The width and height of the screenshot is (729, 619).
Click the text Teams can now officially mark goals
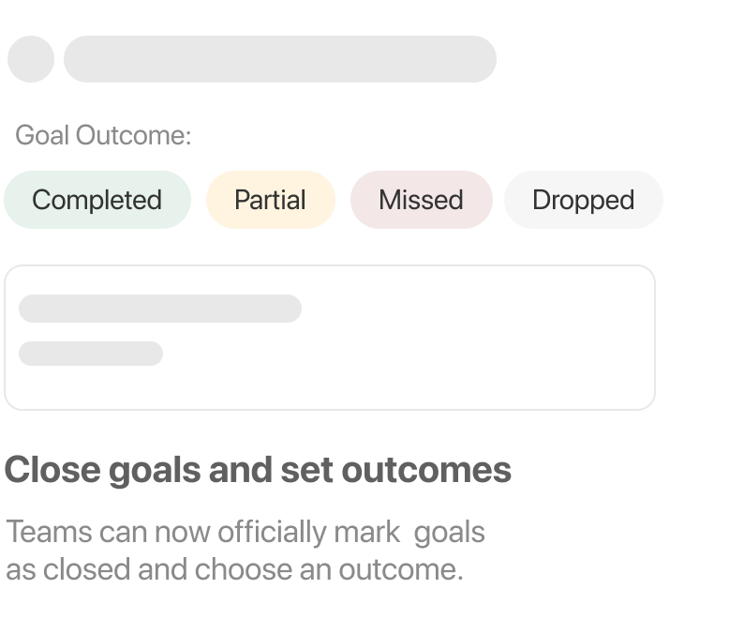tap(245, 532)
